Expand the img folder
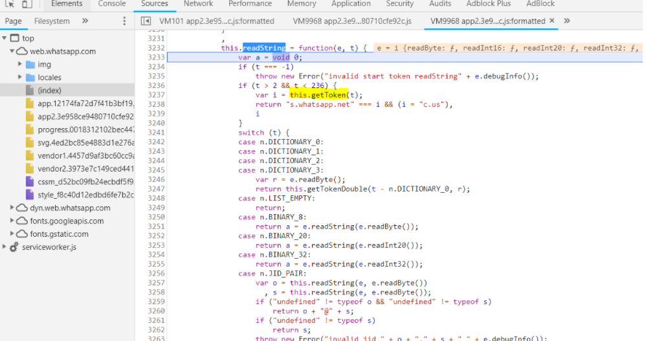 (x=20, y=64)
